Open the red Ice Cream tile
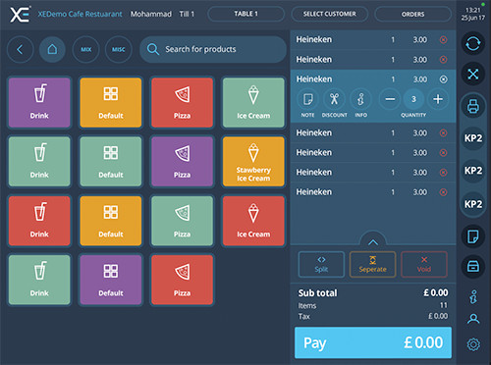The height and width of the screenshot is (365, 491). 253,221
